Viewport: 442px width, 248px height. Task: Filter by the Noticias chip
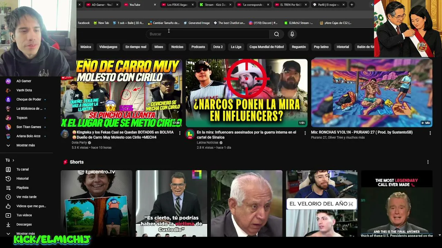click(x=177, y=47)
